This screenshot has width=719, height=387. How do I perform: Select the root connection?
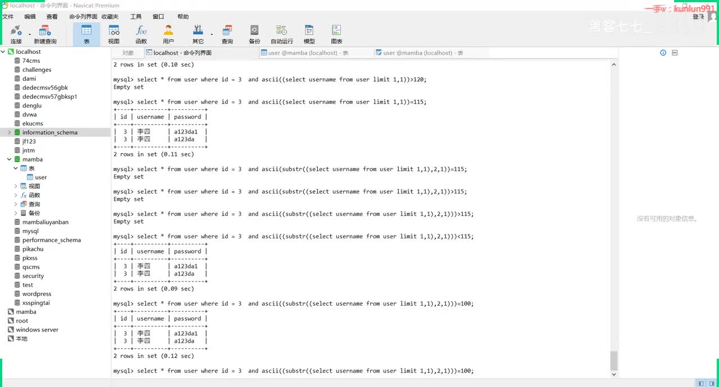[x=22, y=321]
